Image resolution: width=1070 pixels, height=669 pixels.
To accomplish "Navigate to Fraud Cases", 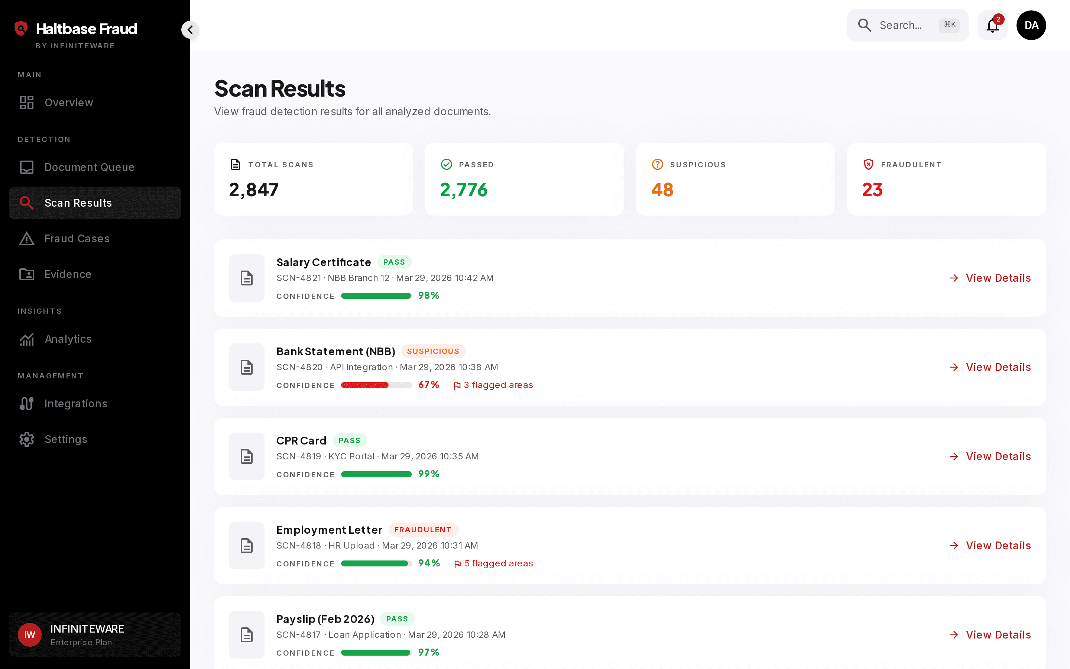I will tap(95, 239).
